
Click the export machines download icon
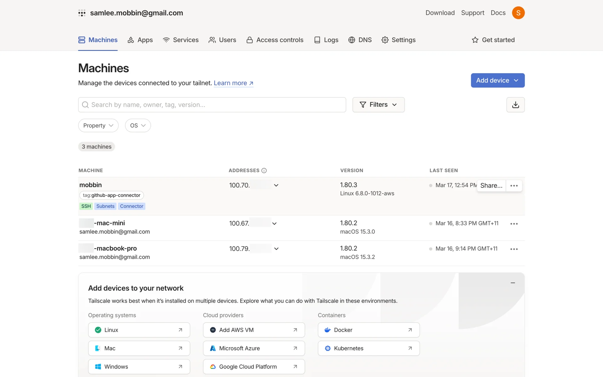515,105
